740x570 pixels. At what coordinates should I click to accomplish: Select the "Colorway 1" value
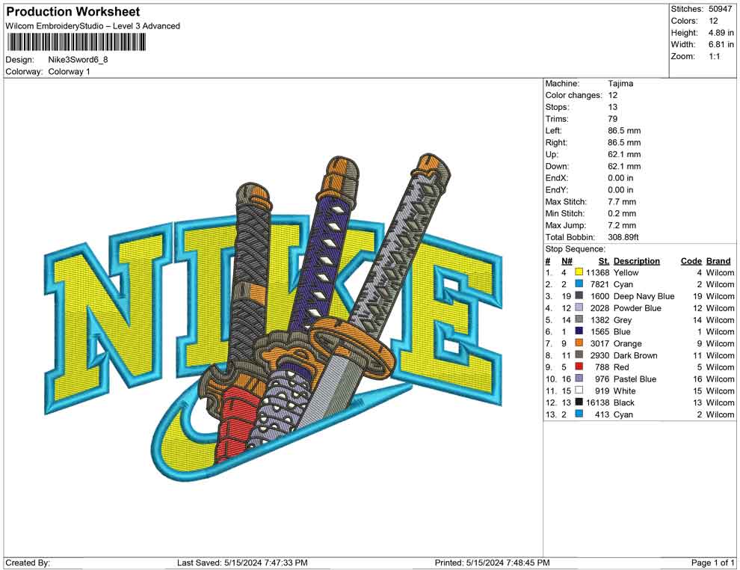click(x=69, y=72)
